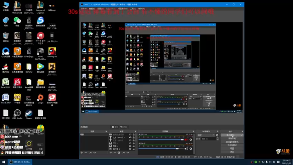Screen dimensions: 293x165
Task: Open the 淡变 transition dropdown
Action: [x=206, y=135]
